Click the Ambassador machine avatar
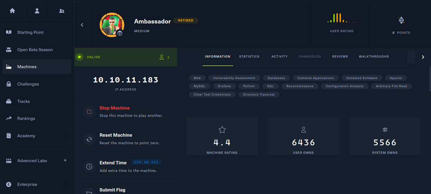Viewport: 431px width, 194px height. tap(112, 25)
